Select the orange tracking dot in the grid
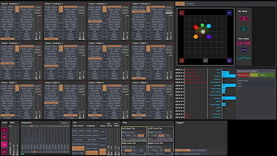Viewport: 277px width, 156px height. [195, 37]
